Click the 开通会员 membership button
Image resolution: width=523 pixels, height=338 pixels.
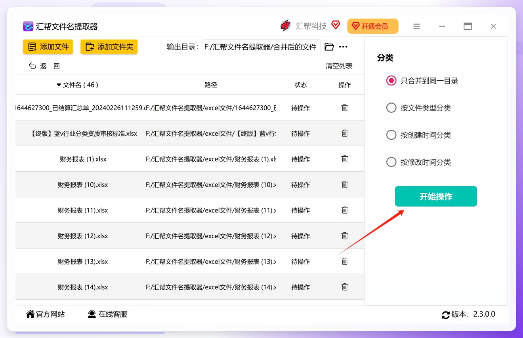[x=373, y=27]
